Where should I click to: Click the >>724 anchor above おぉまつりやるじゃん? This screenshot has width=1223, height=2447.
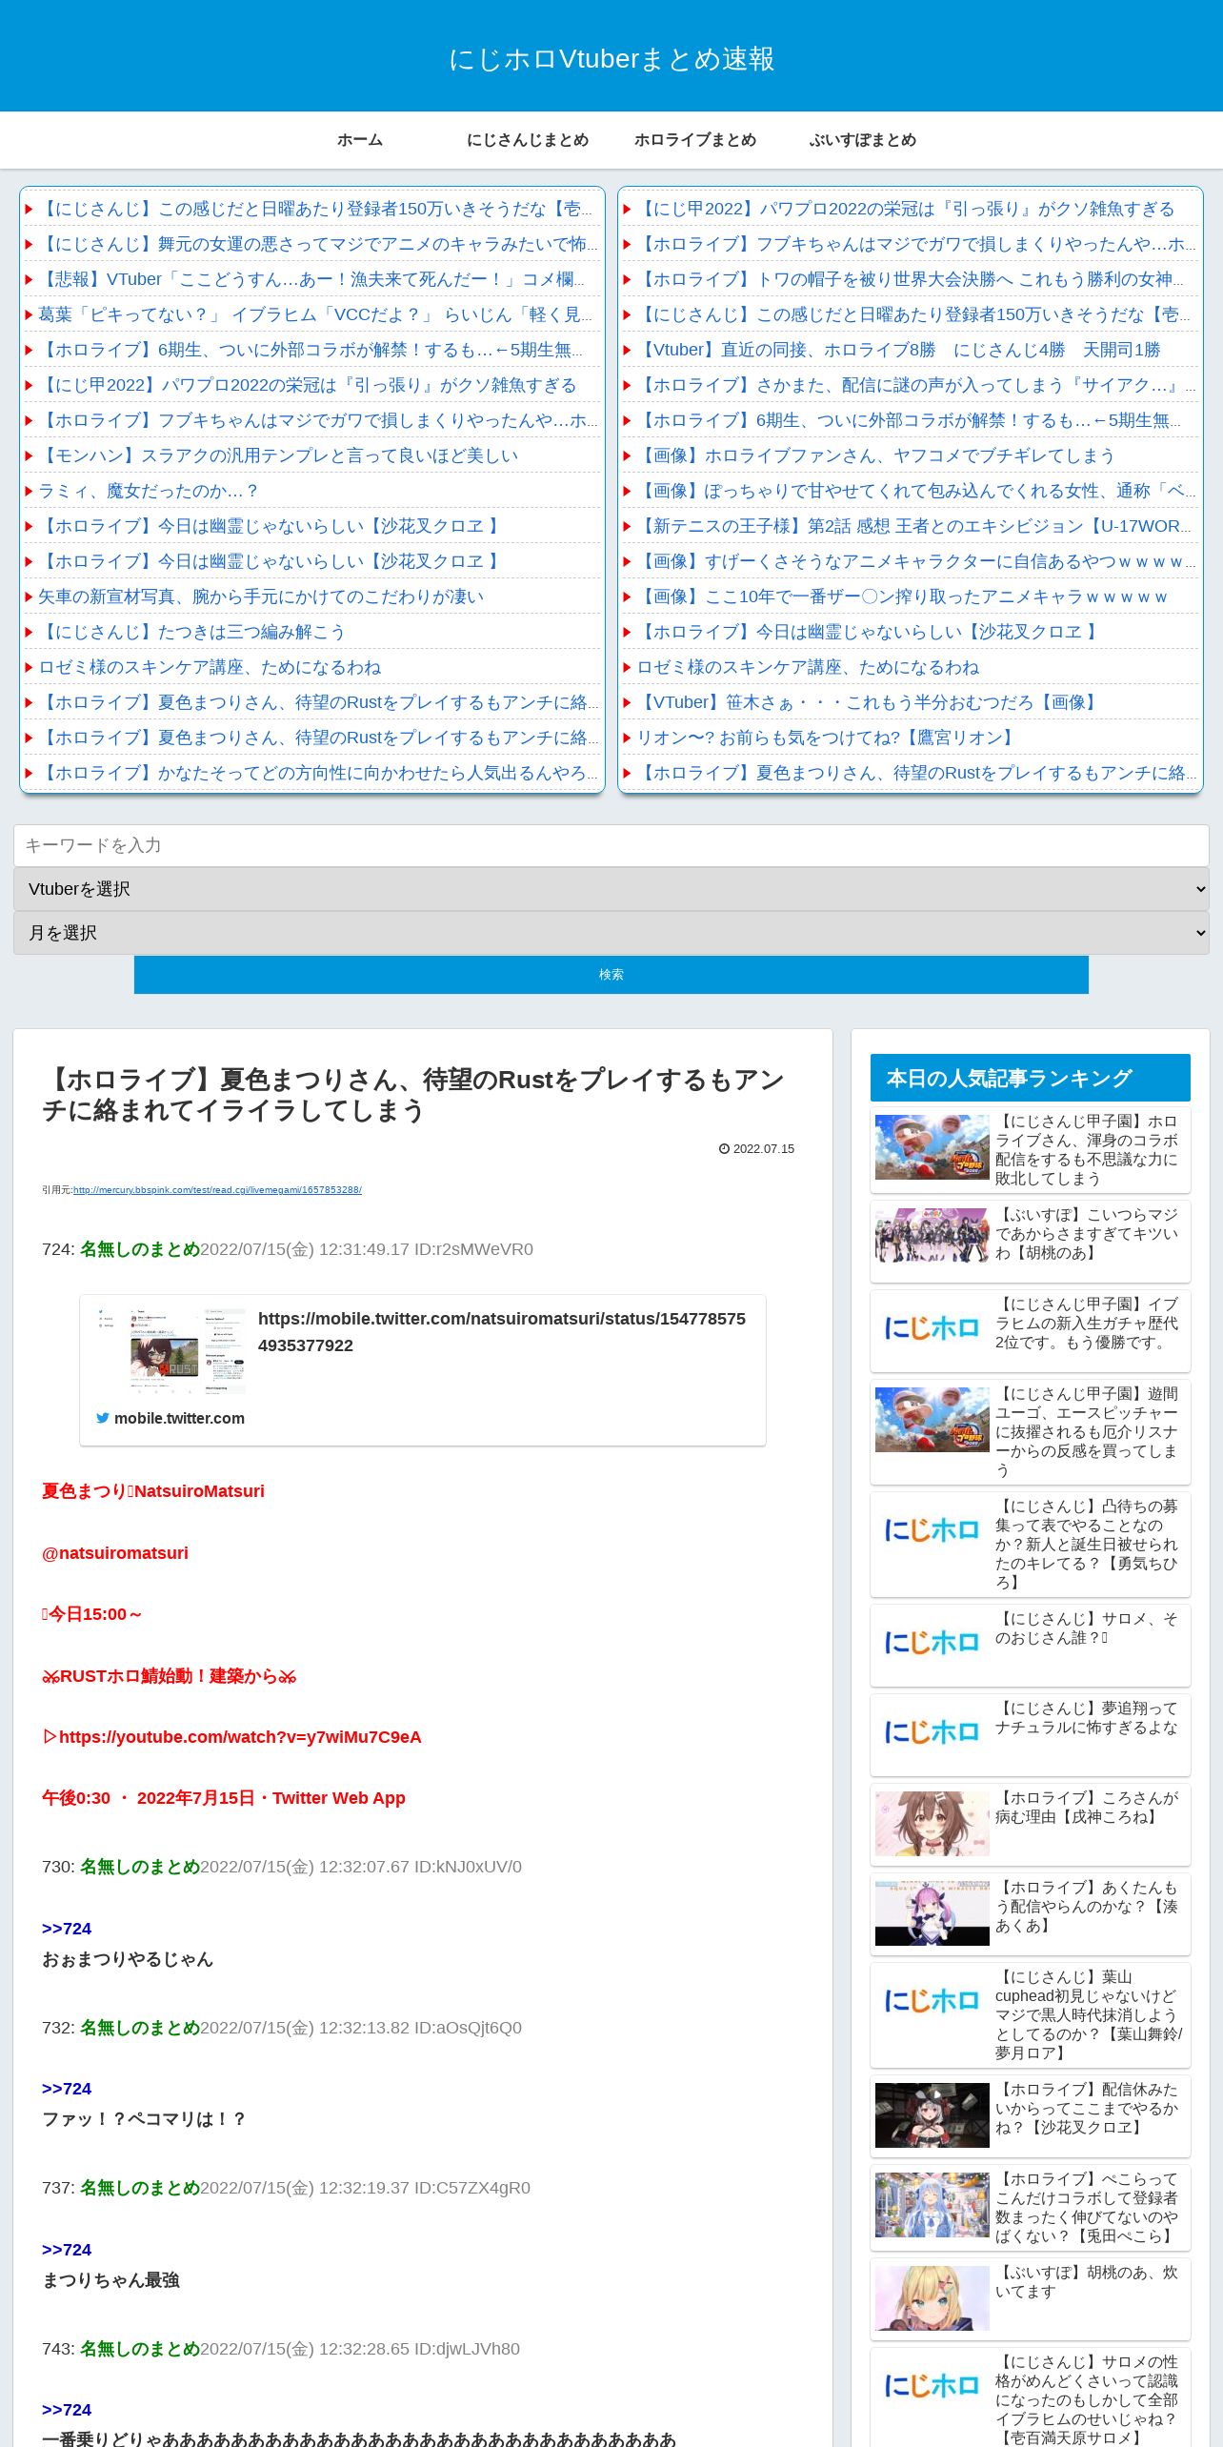pos(67,1928)
